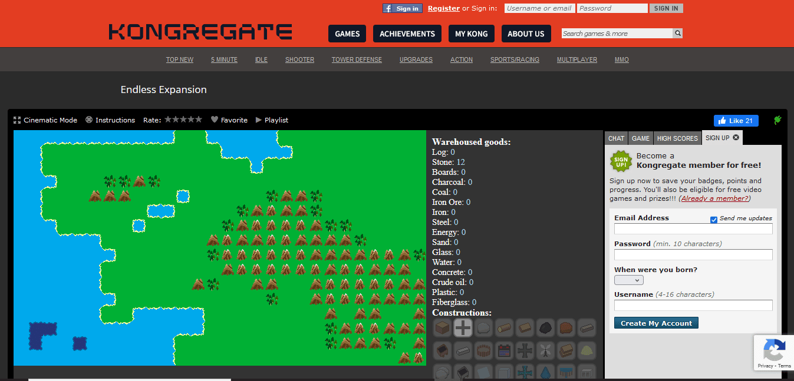
Task: Browse the UPGRADES category
Action: point(416,59)
